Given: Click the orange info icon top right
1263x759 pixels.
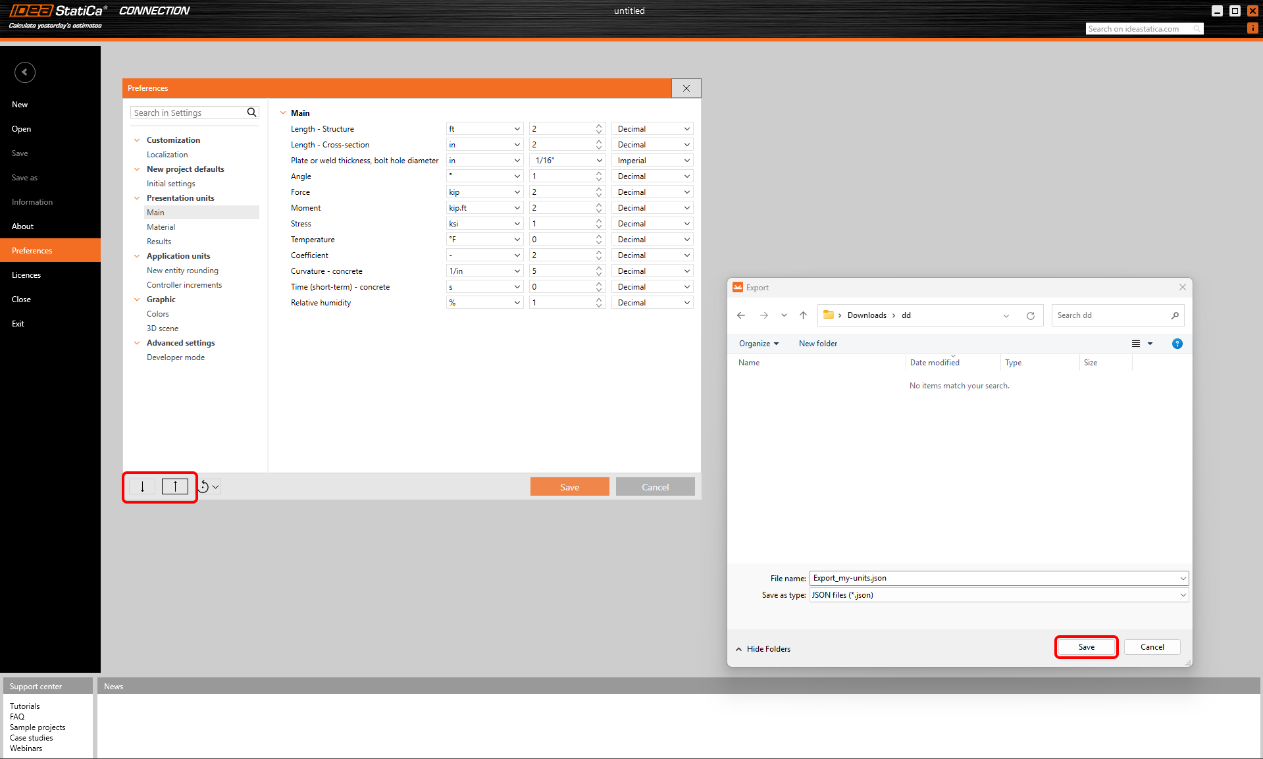Looking at the screenshot, I should click(x=1252, y=28).
